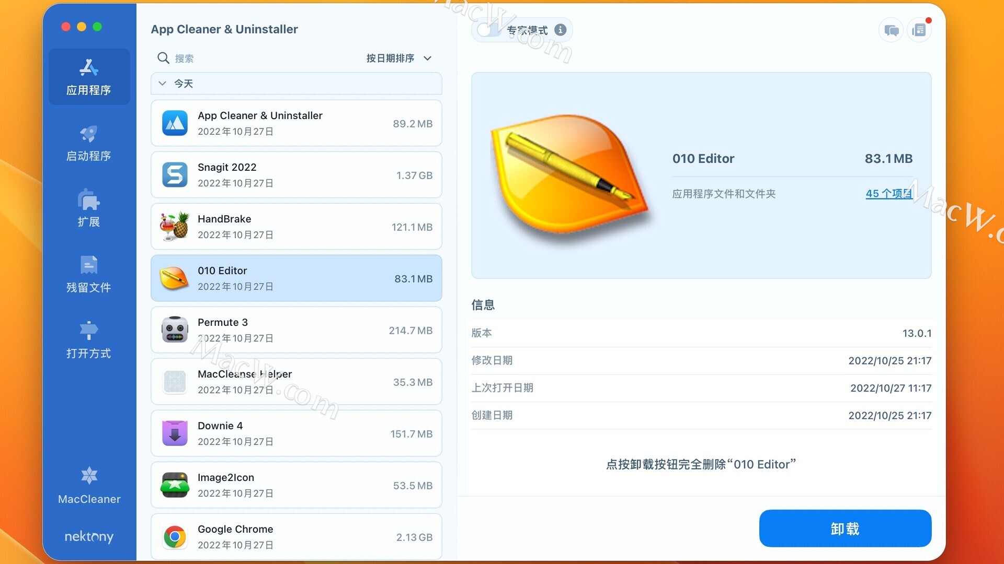Image resolution: width=1004 pixels, height=564 pixels.
Task: Click the 89.2 MB size value
Action: [x=413, y=124]
